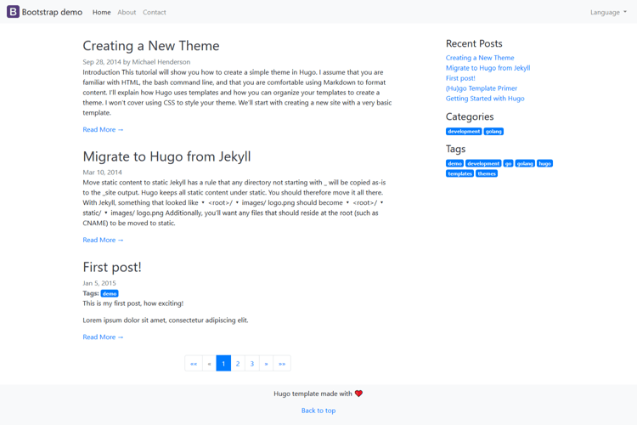Open the Language dropdown
The width and height of the screenshot is (637, 425).
(608, 12)
